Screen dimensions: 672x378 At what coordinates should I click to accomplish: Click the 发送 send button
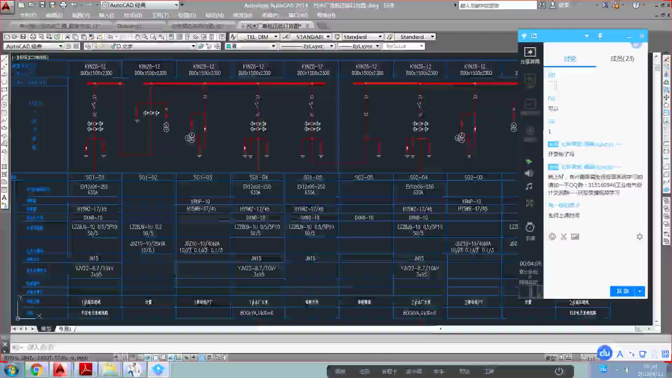623,291
